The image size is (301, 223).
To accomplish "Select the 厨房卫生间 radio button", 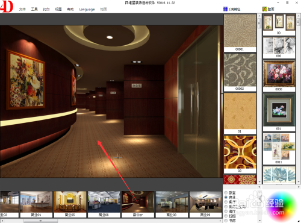I will [x=226, y=207].
